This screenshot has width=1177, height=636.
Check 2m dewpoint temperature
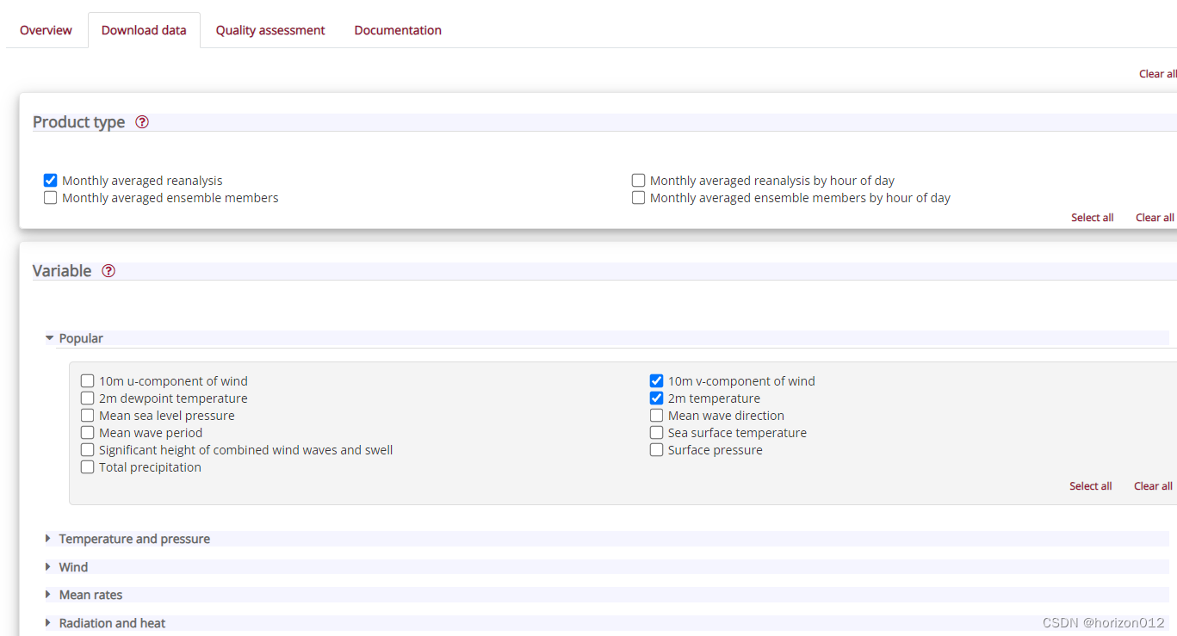[x=87, y=398]
